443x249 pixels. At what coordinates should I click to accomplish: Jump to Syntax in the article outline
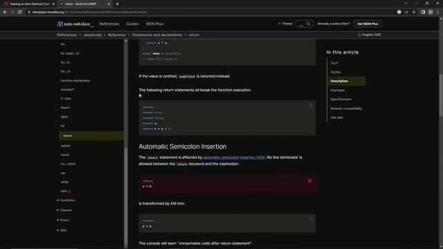tap(336, 72)
